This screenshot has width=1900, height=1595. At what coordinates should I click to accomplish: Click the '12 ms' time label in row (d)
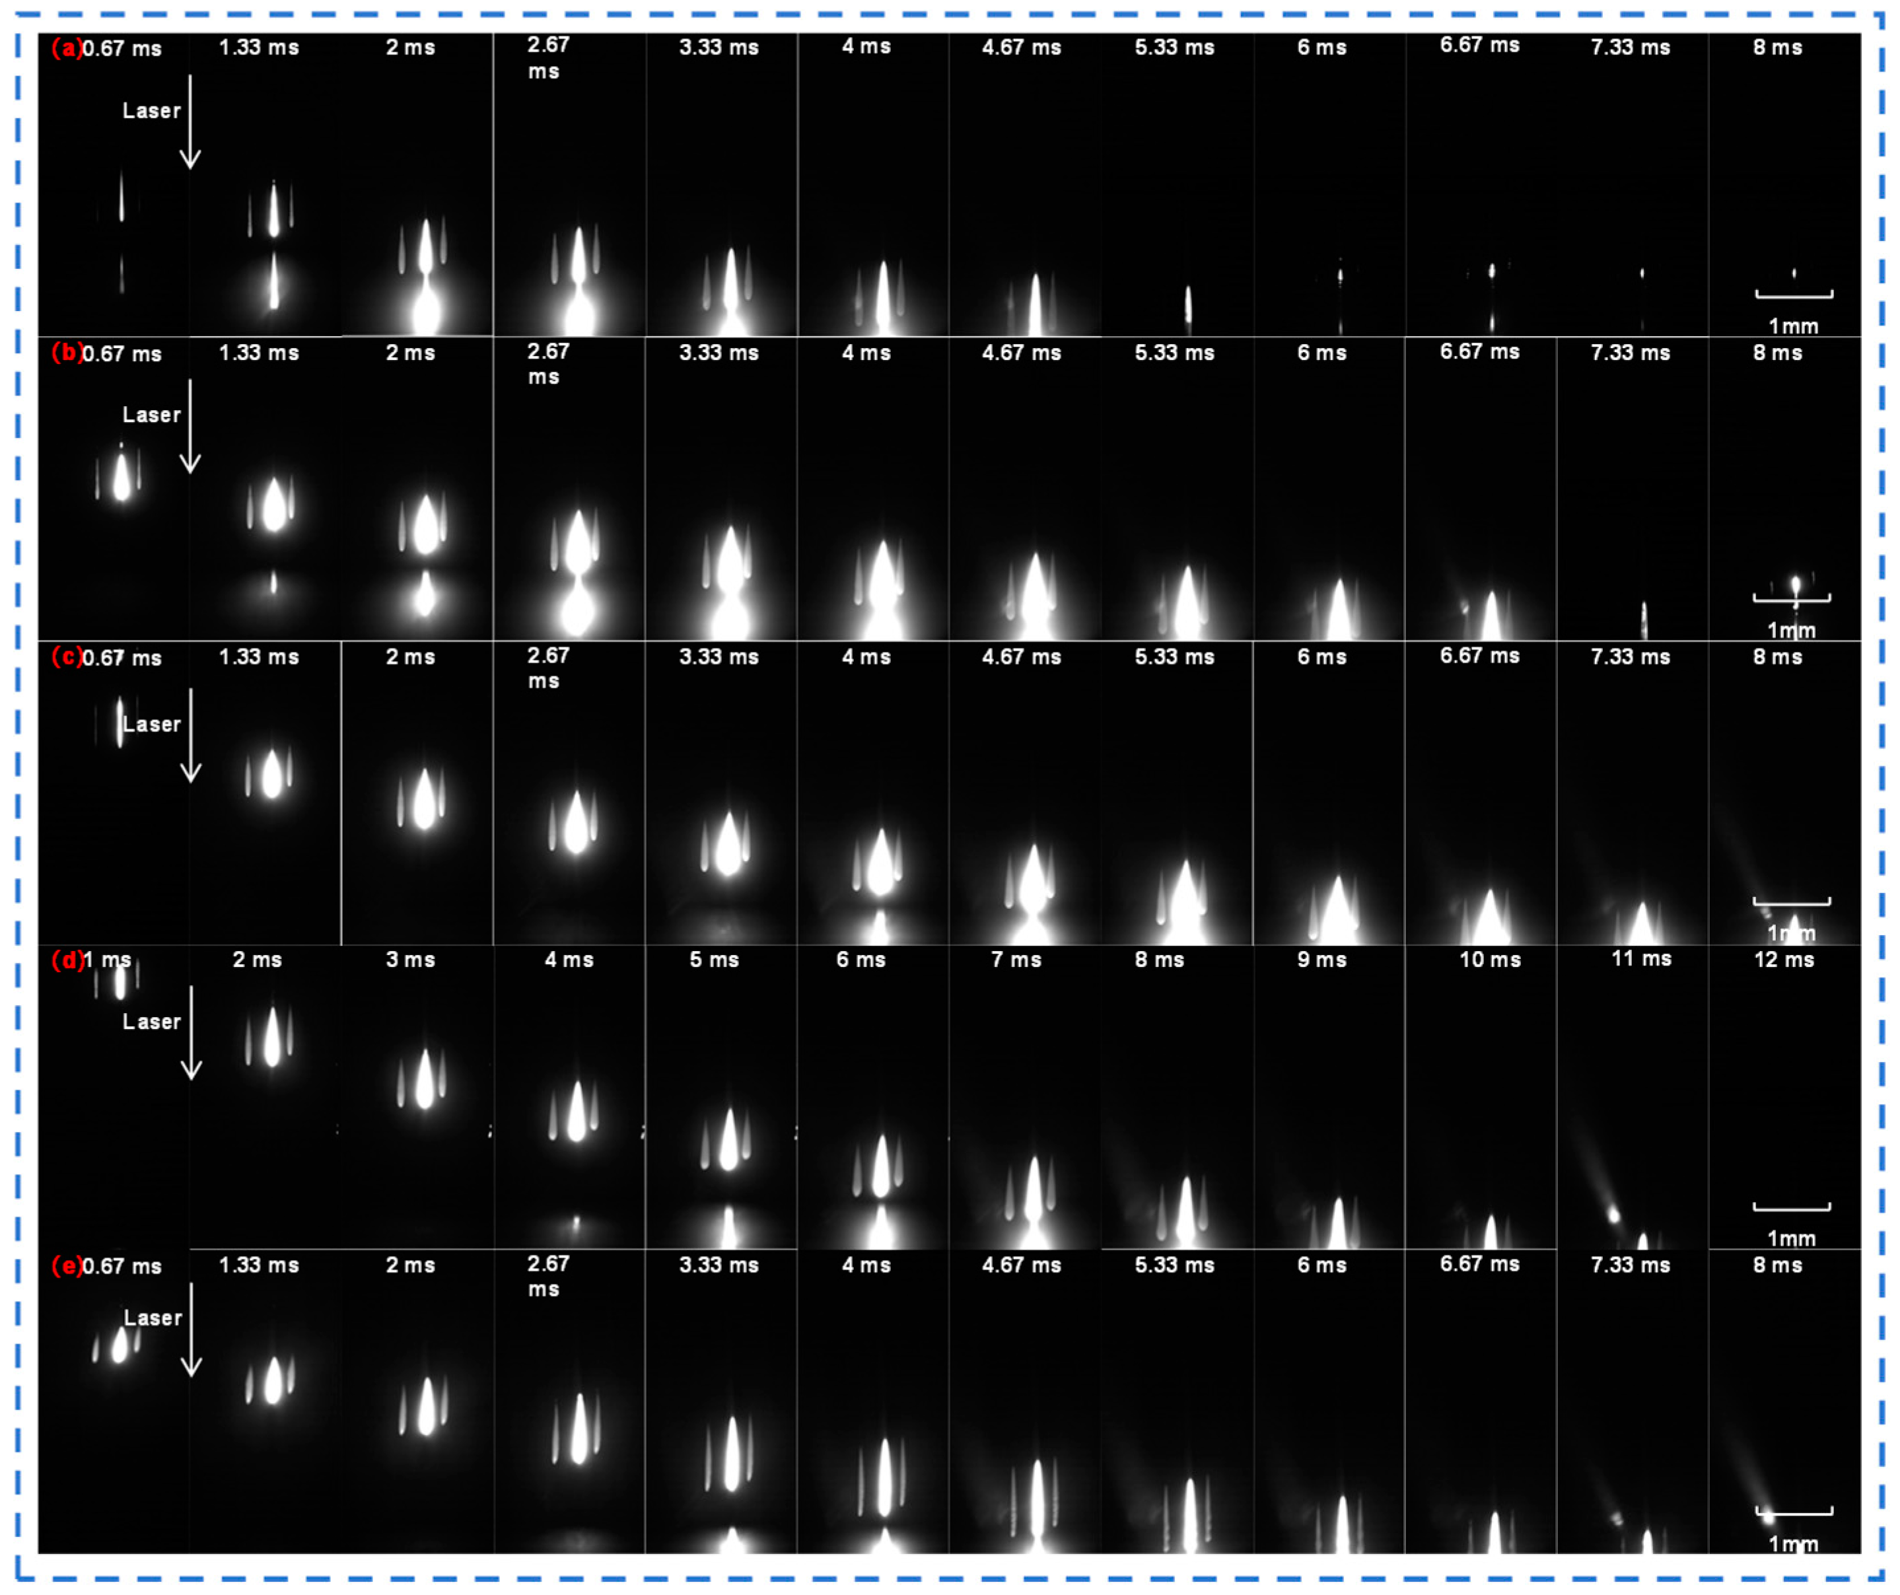(x=1783, y=960)
